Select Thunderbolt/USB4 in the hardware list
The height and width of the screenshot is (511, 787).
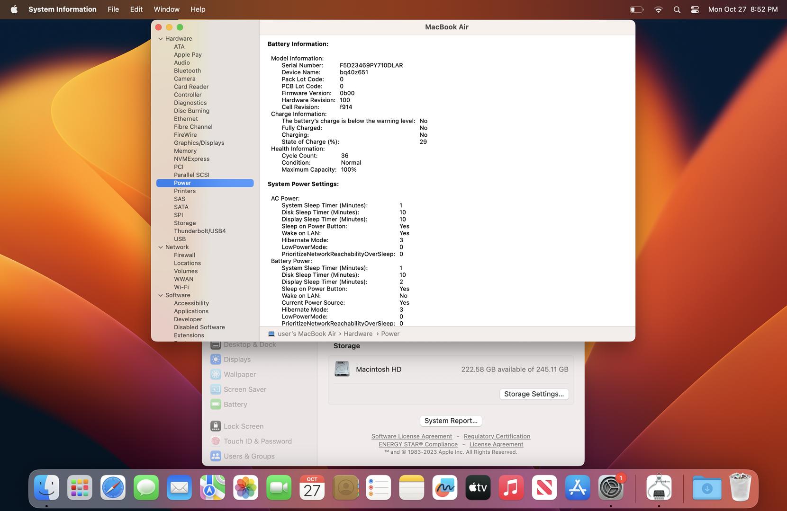tap(199, 231)
